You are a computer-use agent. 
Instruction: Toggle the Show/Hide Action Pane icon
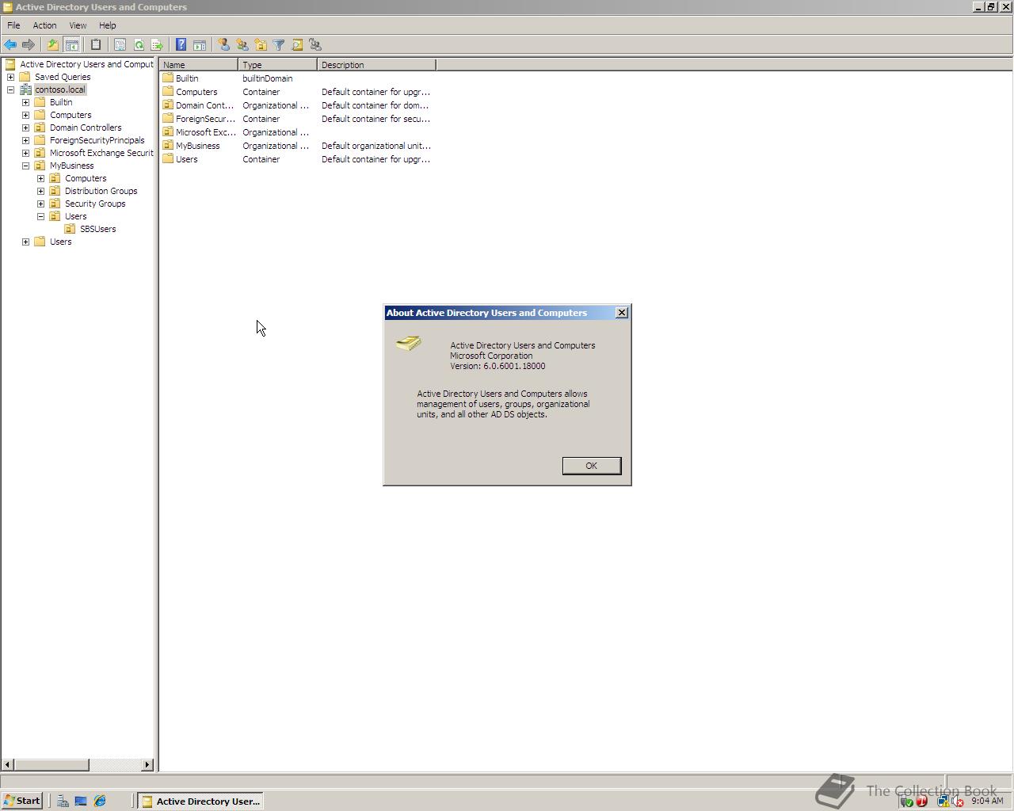point(200,45)
